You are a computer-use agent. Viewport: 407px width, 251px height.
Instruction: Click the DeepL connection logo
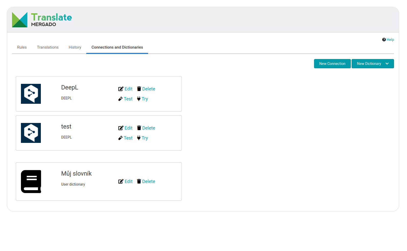pyautogui.click(x=31, y=94)
